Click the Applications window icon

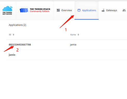click(79, 10)
